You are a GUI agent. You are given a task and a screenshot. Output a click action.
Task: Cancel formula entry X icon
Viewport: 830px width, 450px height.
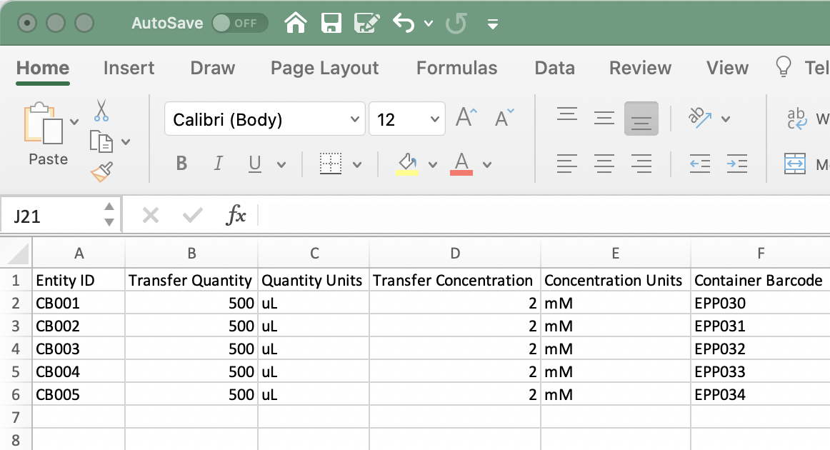coord(151,215)
